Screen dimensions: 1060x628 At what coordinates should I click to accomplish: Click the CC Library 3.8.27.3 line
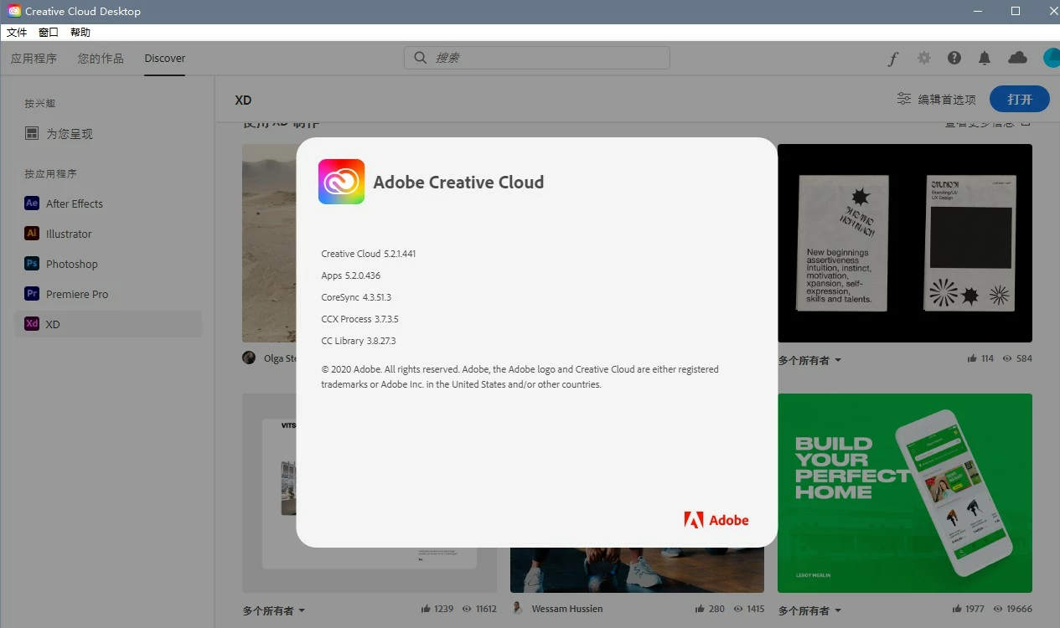(358, 341)
